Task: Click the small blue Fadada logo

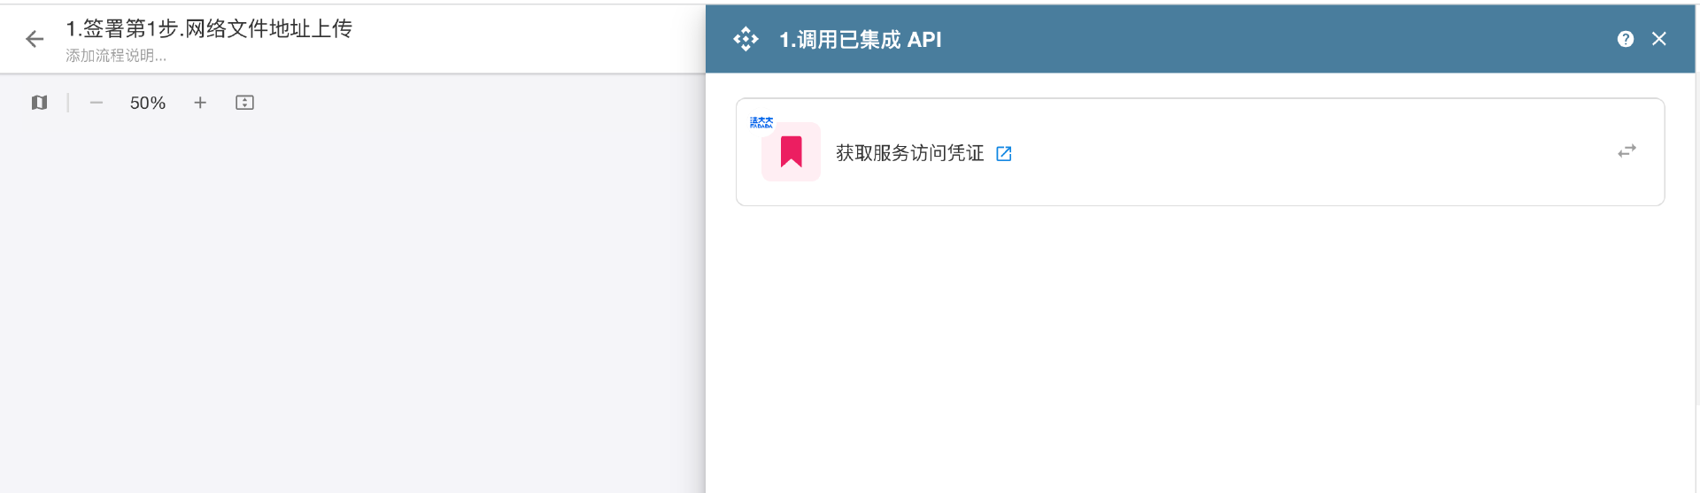Action: pos(761,123)
